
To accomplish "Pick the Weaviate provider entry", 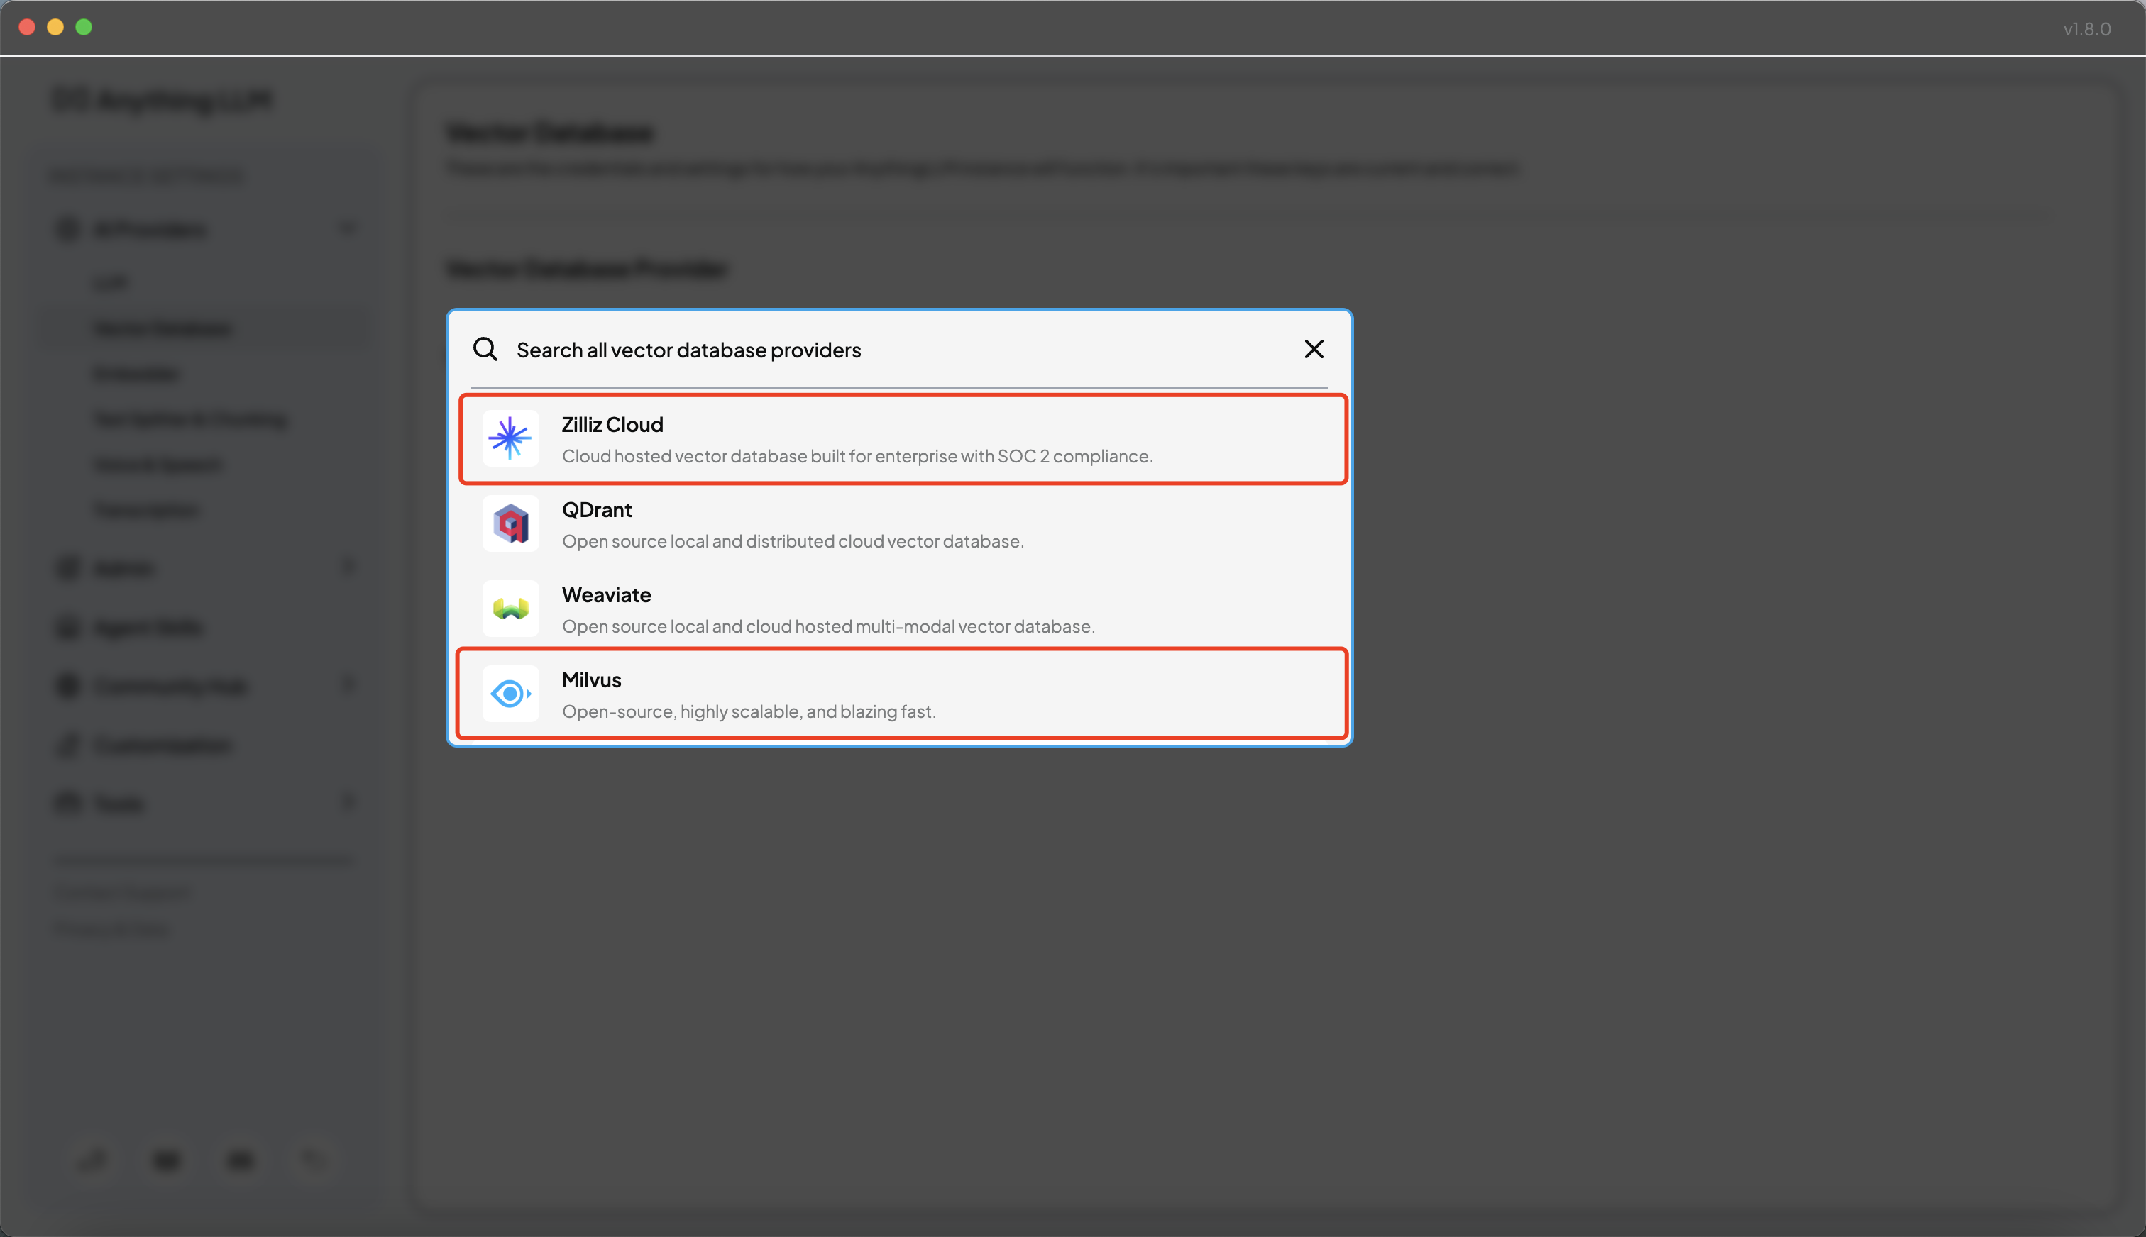I will [x=903, y=609].
